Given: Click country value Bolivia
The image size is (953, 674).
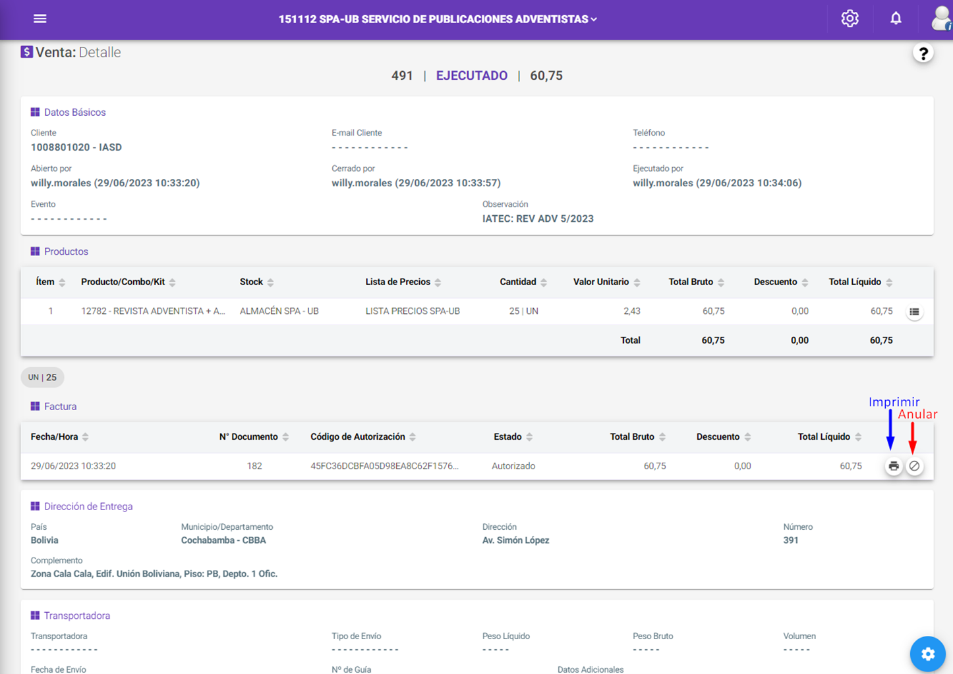Looking at the screenshot, I should click(44, 540).
